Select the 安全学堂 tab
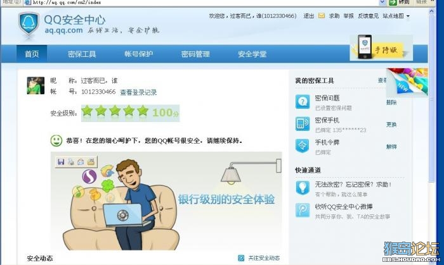This screenshot has width=444, height=265. click(252, 54)
